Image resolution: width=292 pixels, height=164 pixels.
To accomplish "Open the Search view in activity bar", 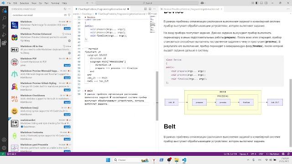I will click(4, 18).
